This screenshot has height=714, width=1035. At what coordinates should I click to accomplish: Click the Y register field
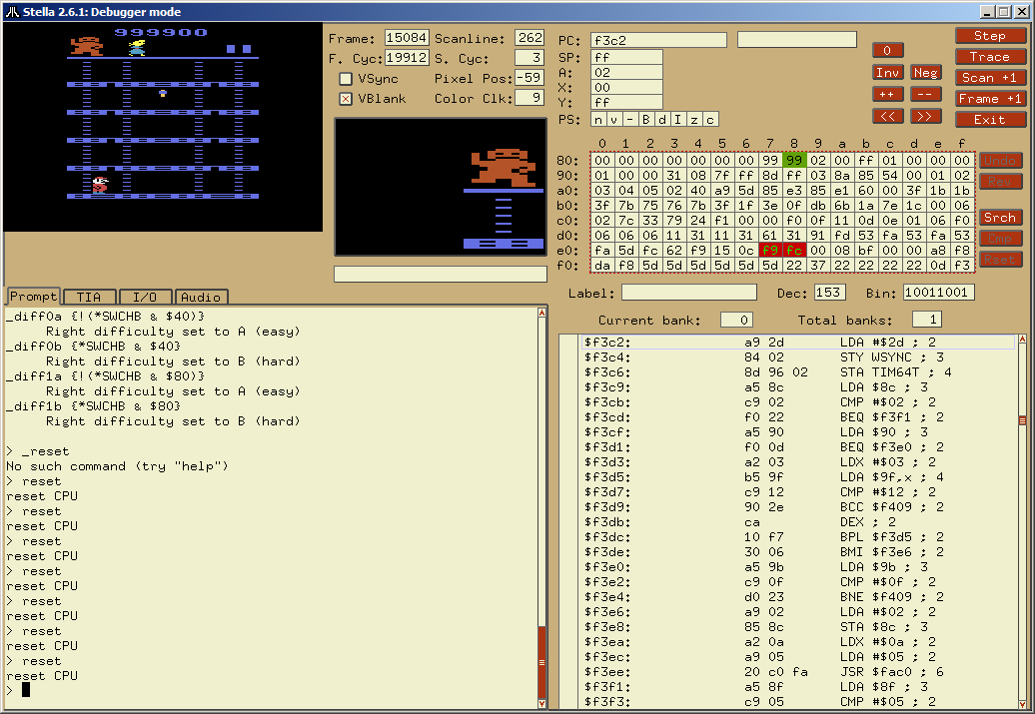point(626,102)
